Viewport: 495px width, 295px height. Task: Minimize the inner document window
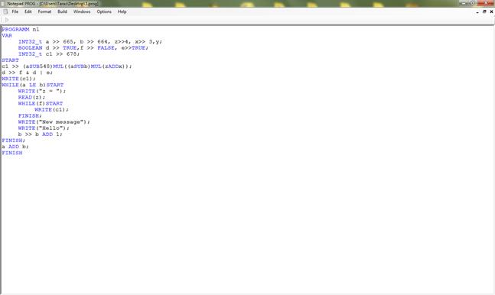pyautogui.click(x=477, y=11)
